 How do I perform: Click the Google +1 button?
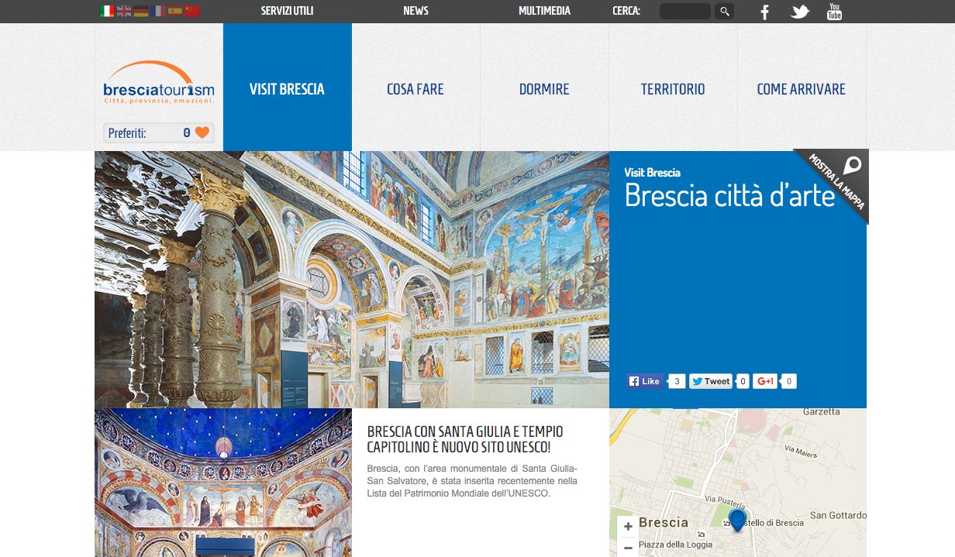[x=765, y=381]
